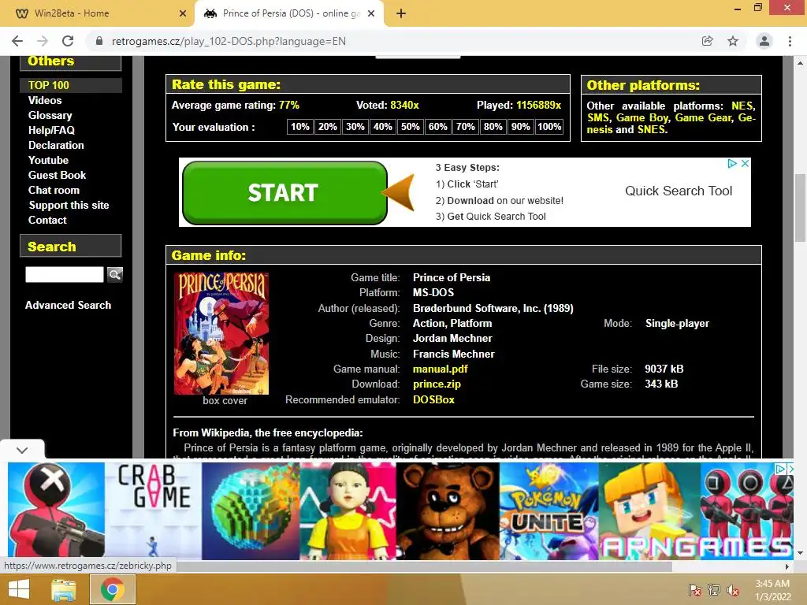The height and width of the screenshot is (605, 807).
Task: Click the network tray icon
Action: [x=714, y=590]
